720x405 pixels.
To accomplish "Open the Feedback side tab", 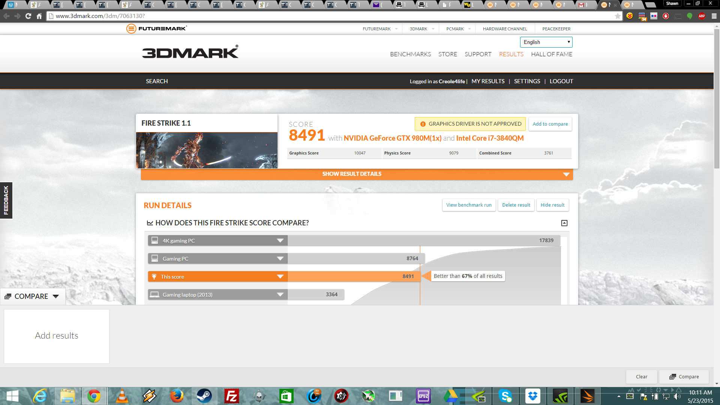I will 6,201.
